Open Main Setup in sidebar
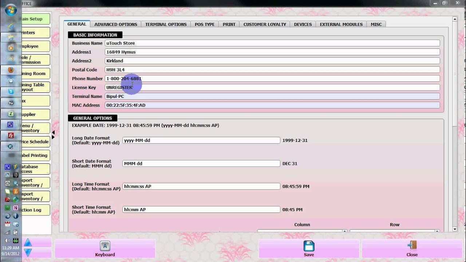Viewport: 466px width, 262px height. [x=36, y=19]
